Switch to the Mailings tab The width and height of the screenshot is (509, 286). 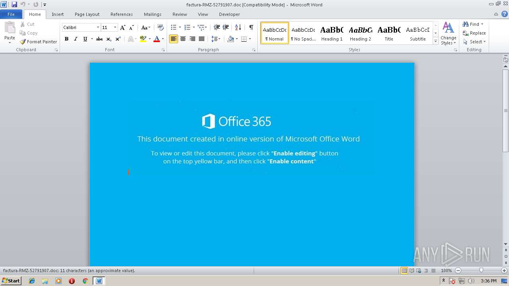coord(153,14)
